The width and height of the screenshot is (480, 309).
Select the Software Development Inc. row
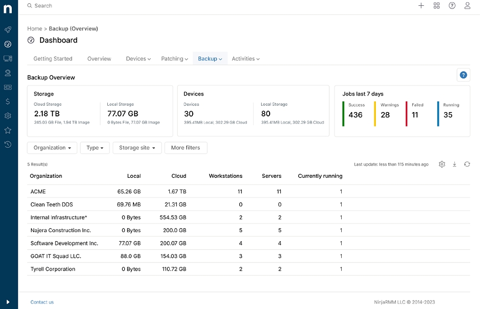tap(249, 243)
